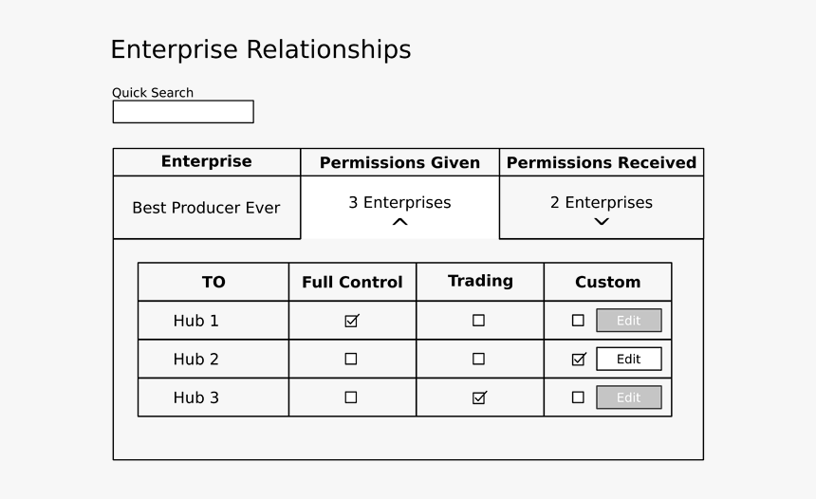
Task: Click the greyed Edit button for Hub 3
Action: [628, 397]
